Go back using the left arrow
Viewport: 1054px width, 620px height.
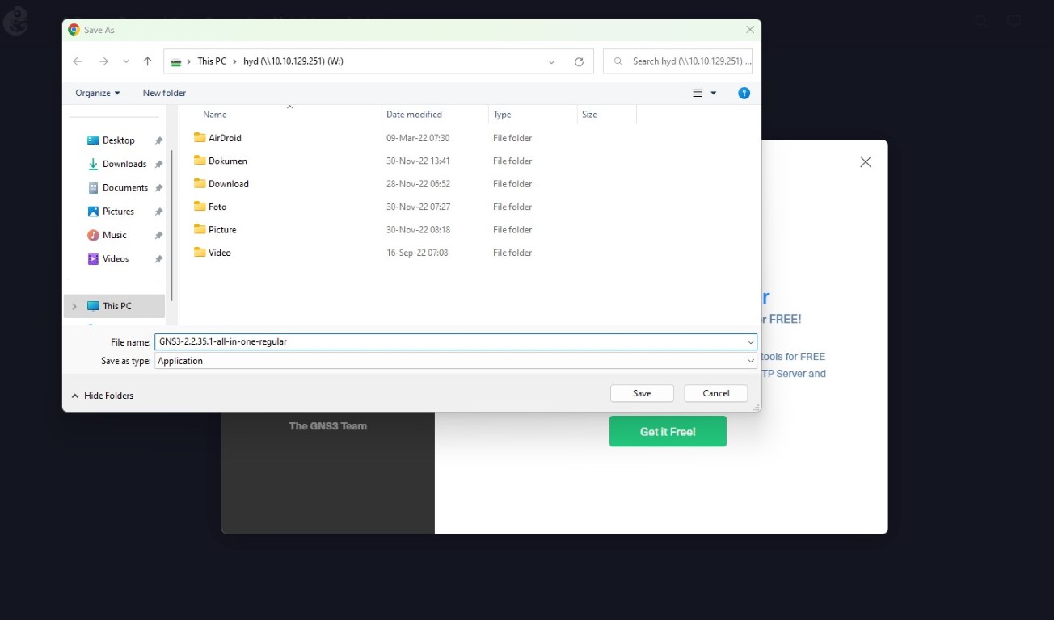coord(78,61)
